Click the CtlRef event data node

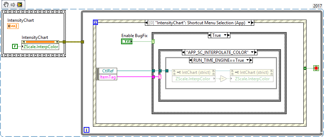coord(108,71)
